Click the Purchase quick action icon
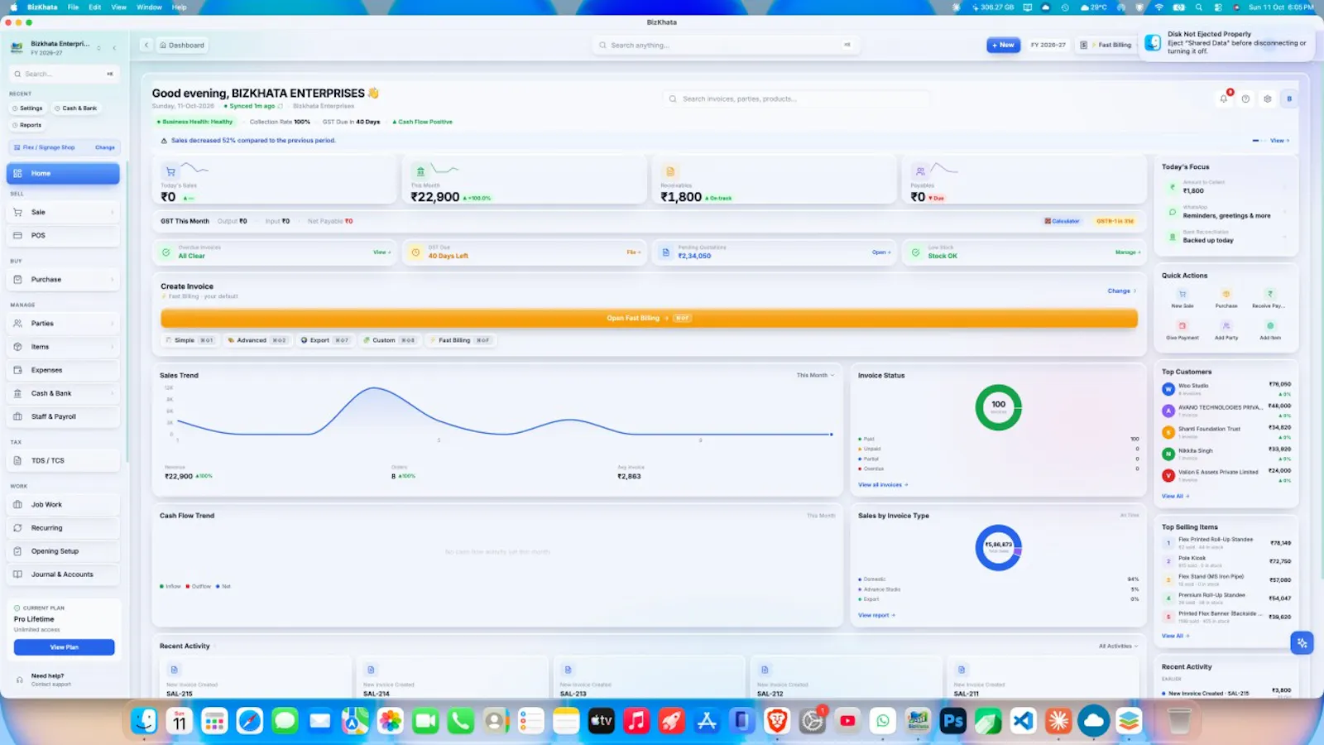Viewport: 1324px width, 745px height. 1226,295
